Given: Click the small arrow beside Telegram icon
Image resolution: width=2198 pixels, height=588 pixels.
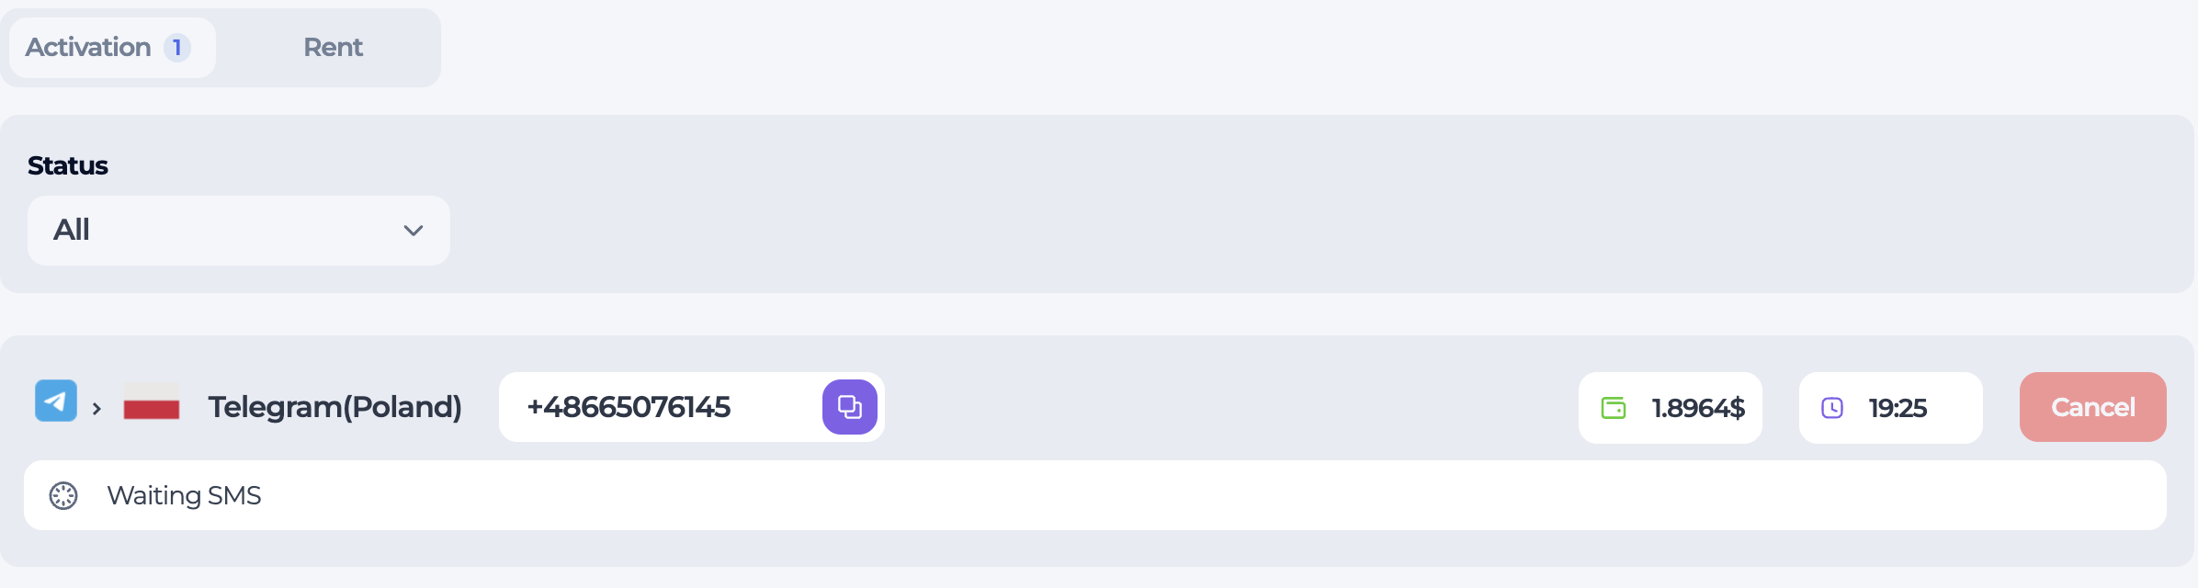Looking at the screenshot, I should click(96, 409).
